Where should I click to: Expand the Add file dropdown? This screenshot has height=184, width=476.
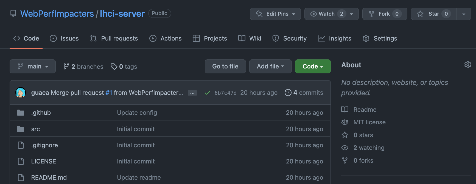(270, 67)
